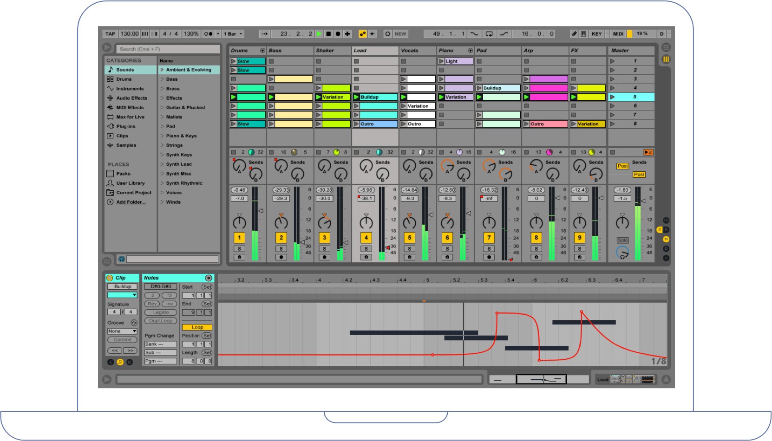Click the Add Folder link
The width and height of the screenshot is (772, 441).
131,202
